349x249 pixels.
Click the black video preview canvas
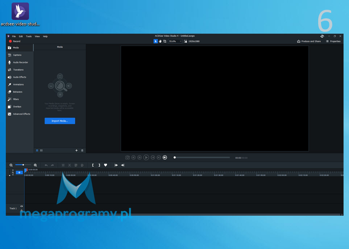[215, 98]
